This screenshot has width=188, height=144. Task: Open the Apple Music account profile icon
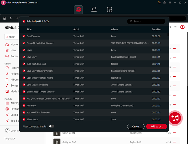[x=183, y=27]
